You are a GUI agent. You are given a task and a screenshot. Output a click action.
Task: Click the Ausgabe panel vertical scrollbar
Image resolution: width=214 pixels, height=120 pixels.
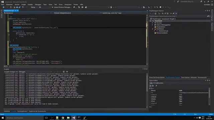147,90
